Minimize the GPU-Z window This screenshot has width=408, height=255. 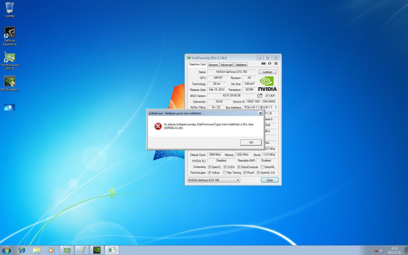coord(260,58)
